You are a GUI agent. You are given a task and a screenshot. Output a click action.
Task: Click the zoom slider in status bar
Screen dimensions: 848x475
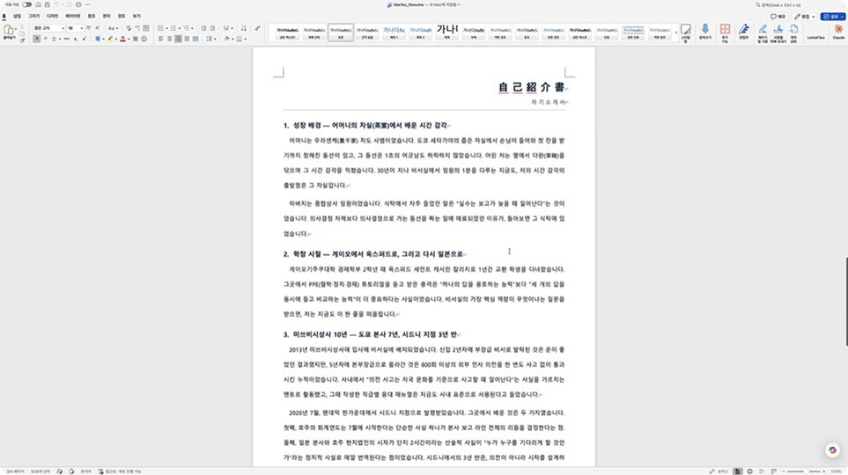click(x=805, y=471)
